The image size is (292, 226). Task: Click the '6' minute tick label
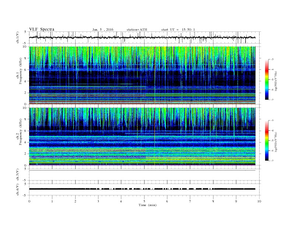click(167, 201)
